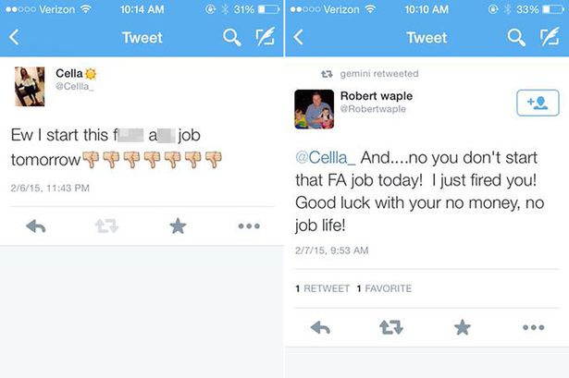This screenshot has height=378, width=569.
Task: Reply to Cella's tweet
Action: 35,226
